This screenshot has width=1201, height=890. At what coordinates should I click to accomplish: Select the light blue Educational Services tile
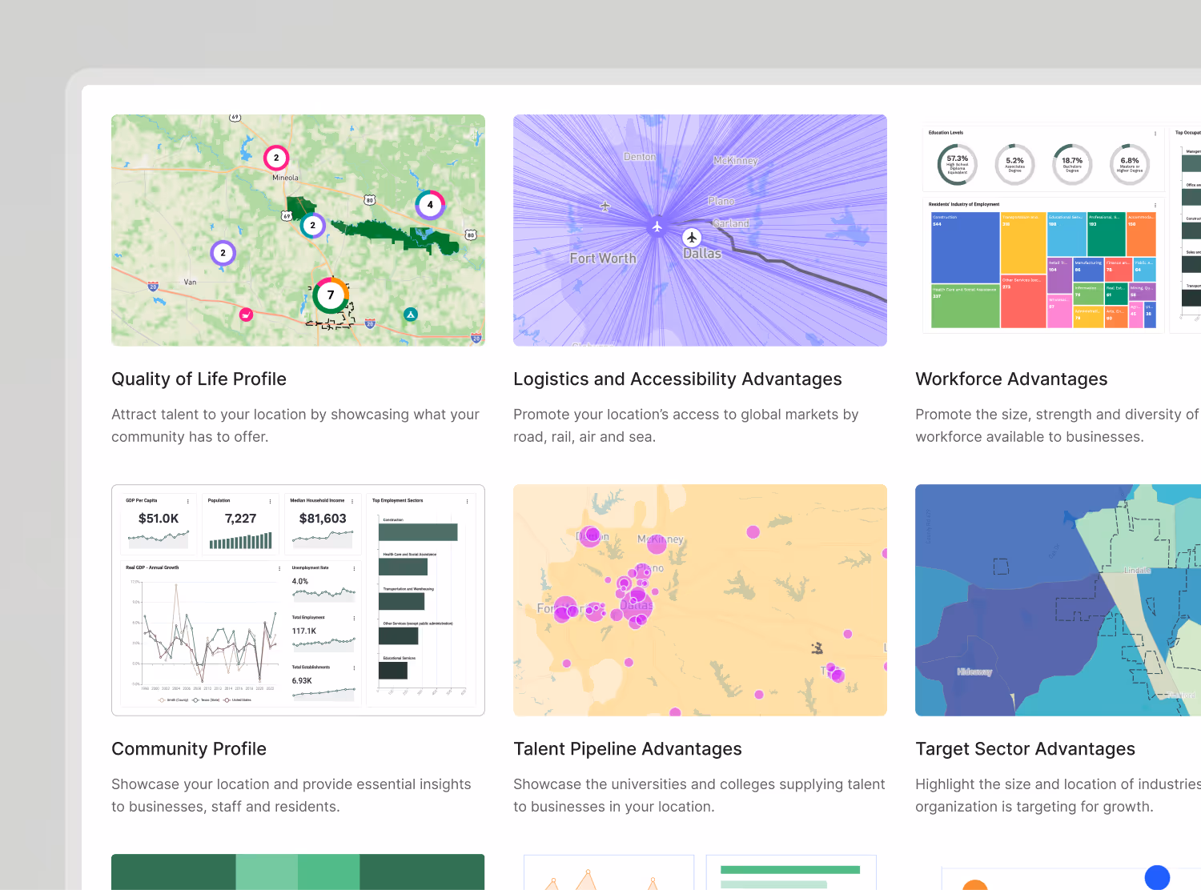click(1066, 235)
